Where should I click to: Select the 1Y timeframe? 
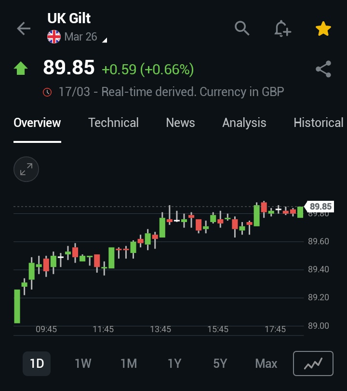174,363
